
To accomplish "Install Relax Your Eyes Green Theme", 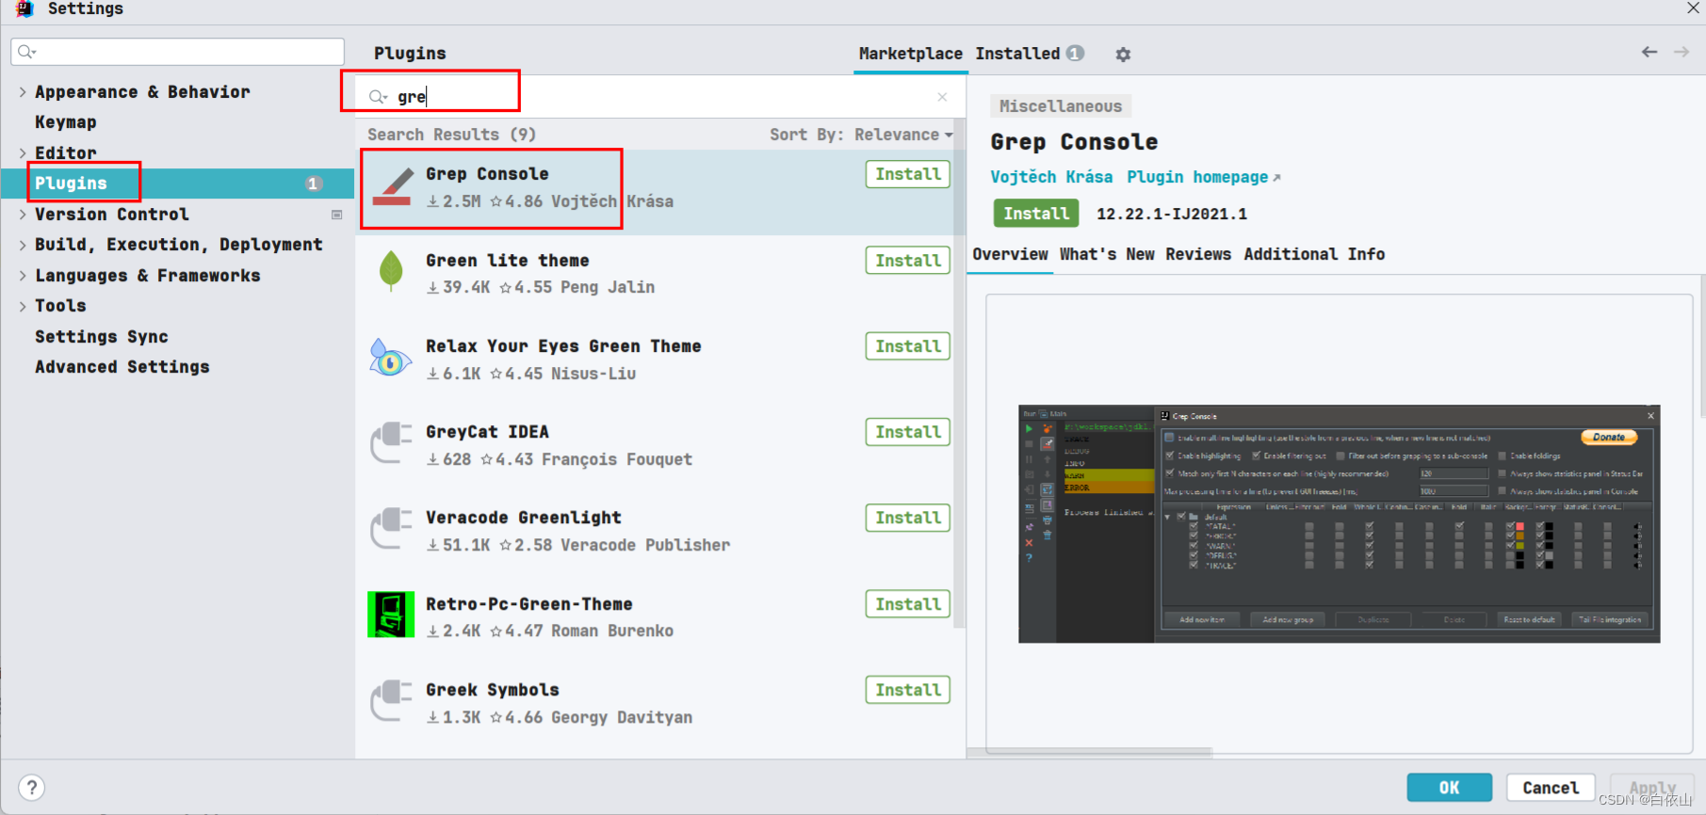I will click(x=908, y=346).
